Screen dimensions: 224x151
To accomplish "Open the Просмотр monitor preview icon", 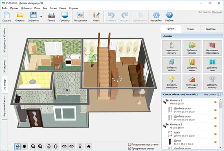I will [x=64, y=17].
